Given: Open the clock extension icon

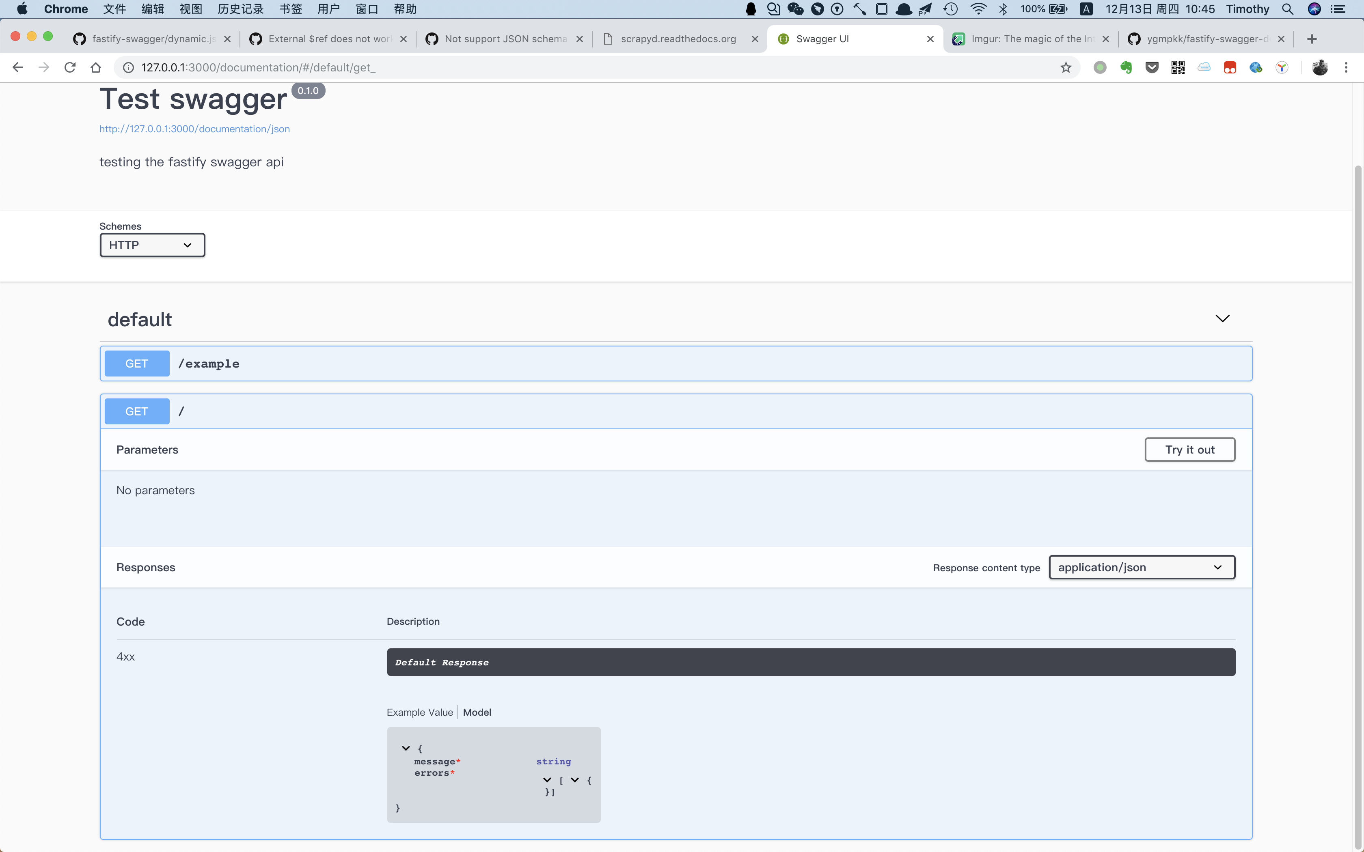Looking at the screenshot, I should [1282, 67].
